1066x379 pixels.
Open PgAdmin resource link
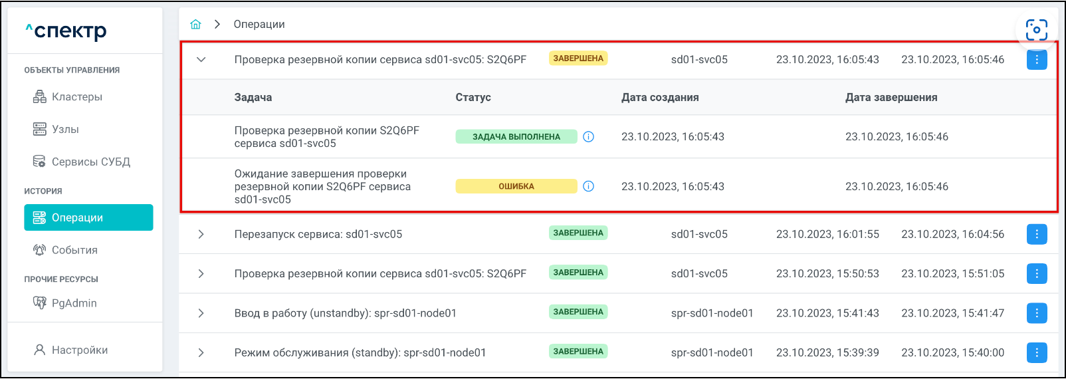coord(74,303)
